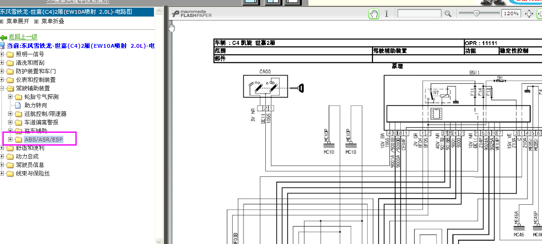Image resolution: width=542 pixels, height=244 pixels.
Task: Click the left panel scrollbar up arrow
Action: click(x=159, y=11)
